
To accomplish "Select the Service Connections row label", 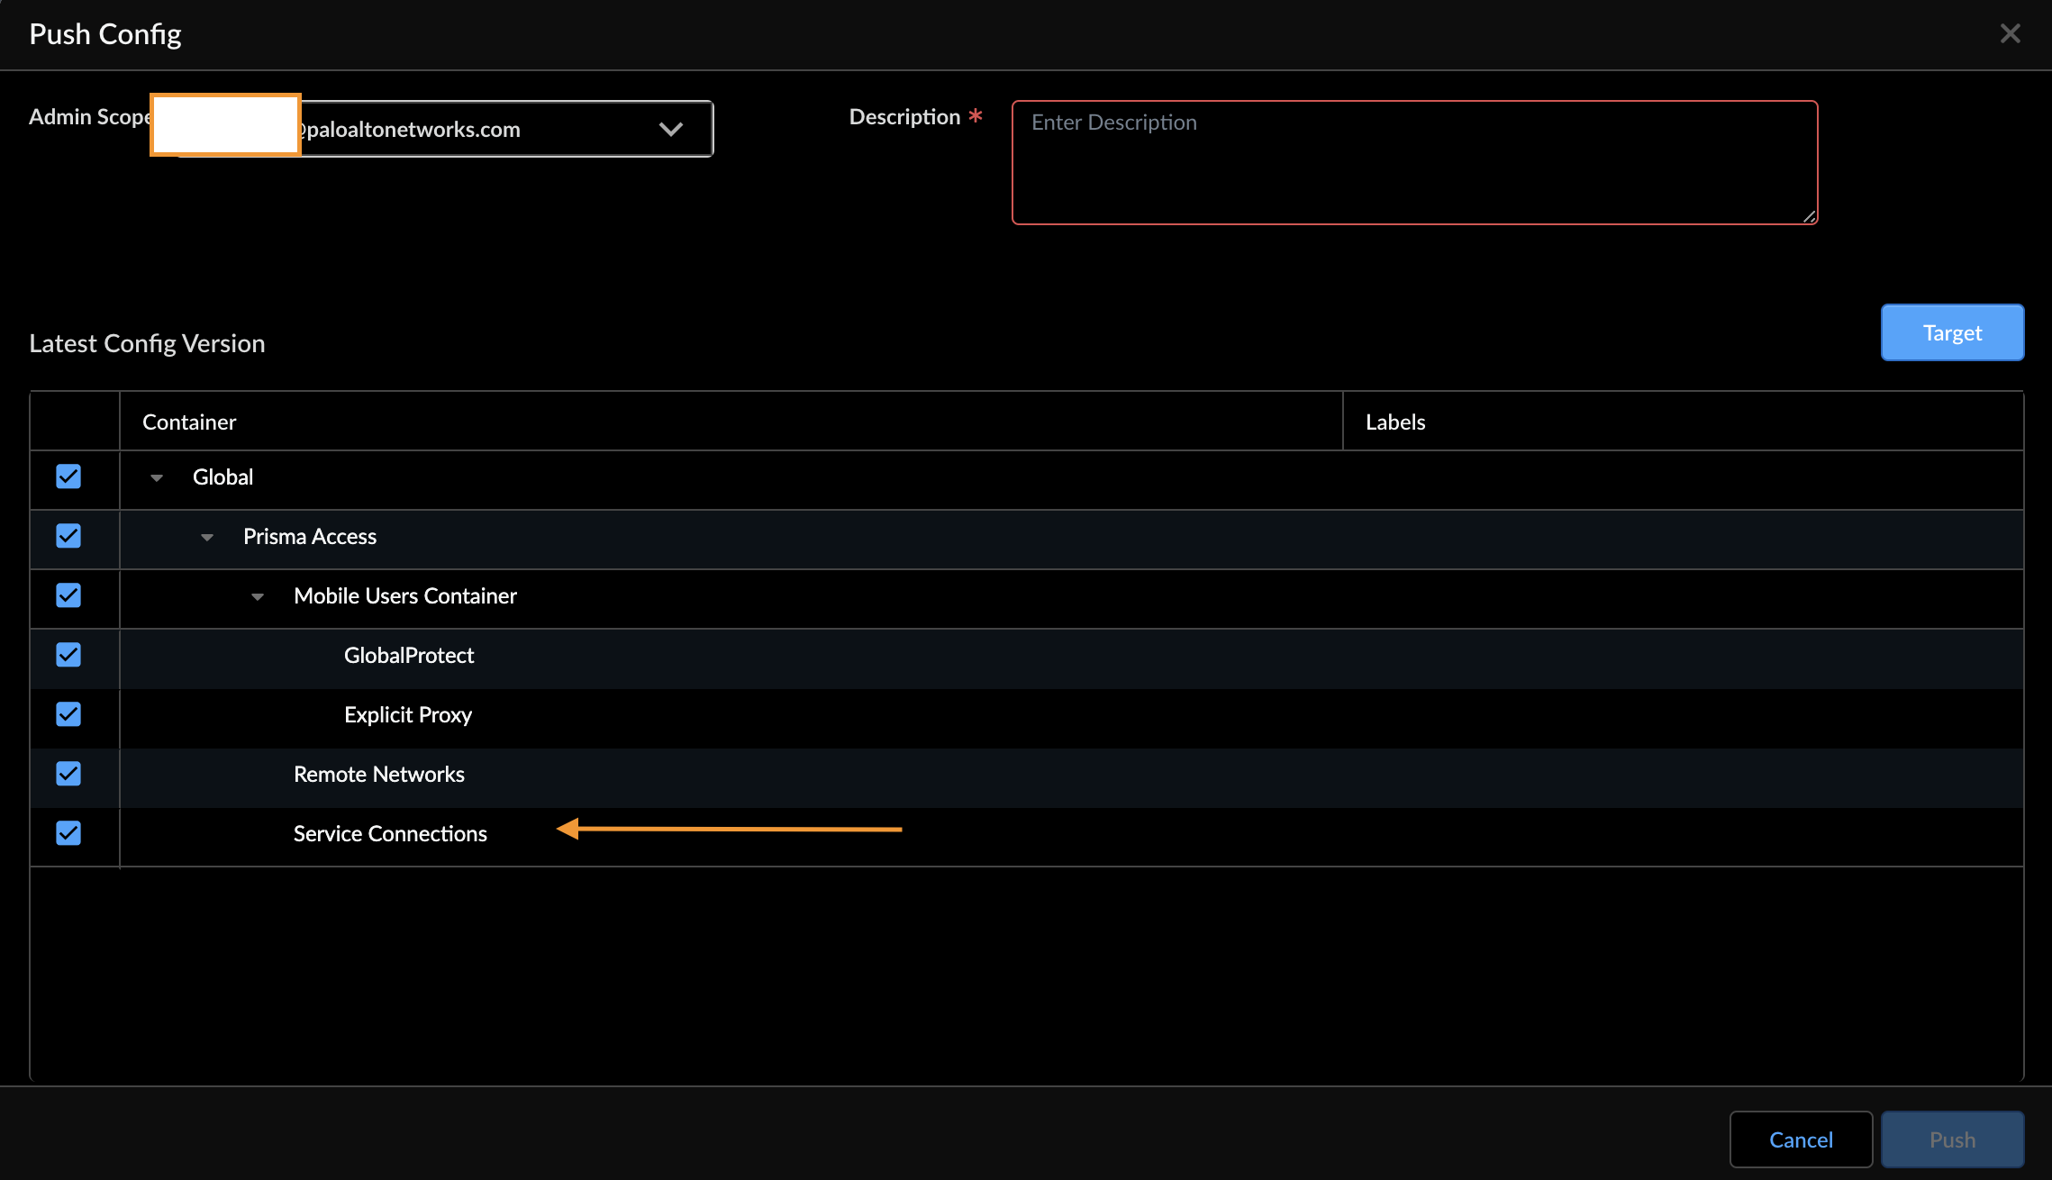I will (x=390, y=834).
